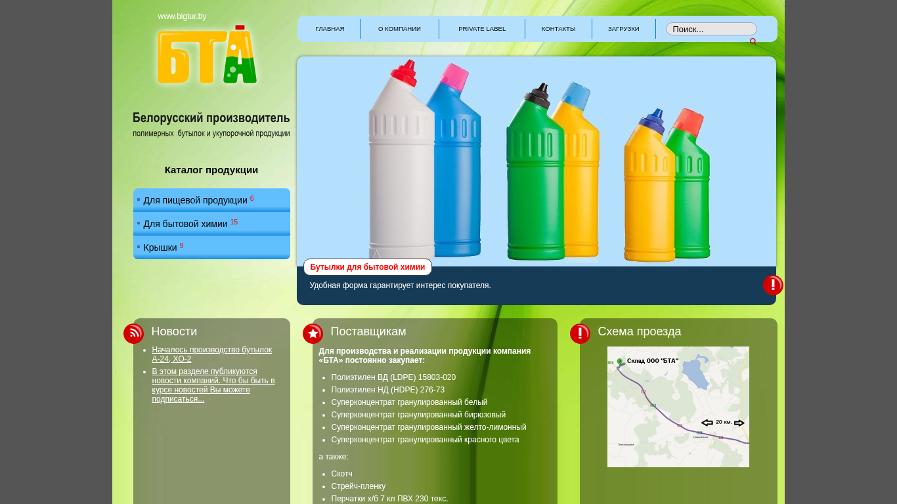Open the ГЛАВНАЯ menu item

tap(330, 29)
